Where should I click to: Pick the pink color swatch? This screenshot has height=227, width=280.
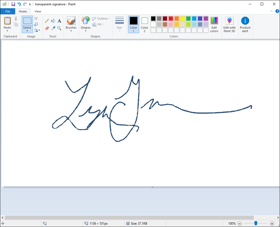[171, 24]
